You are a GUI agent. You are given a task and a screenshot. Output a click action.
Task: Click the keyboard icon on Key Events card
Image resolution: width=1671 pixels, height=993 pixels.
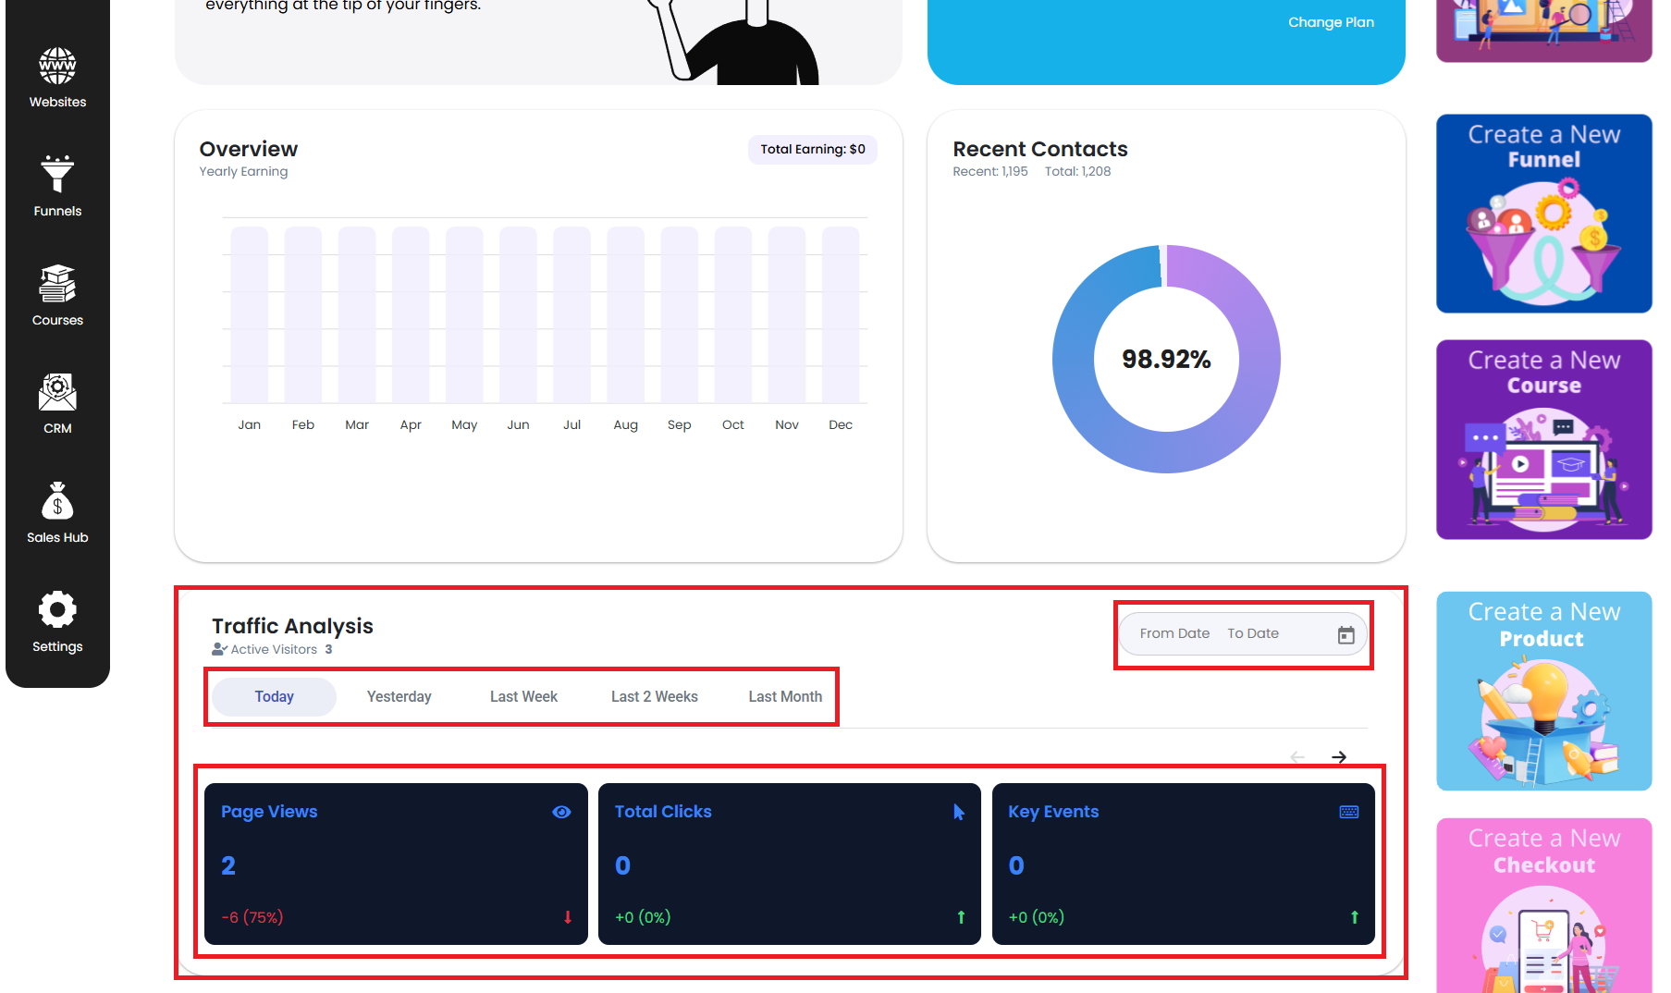tap(1349, 812)
